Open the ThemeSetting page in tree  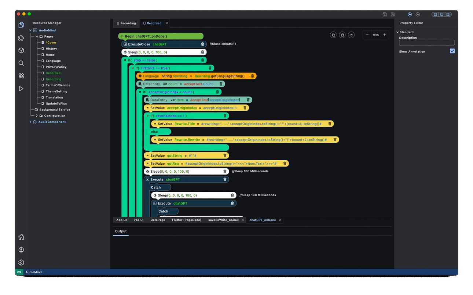tap(56, 92)
